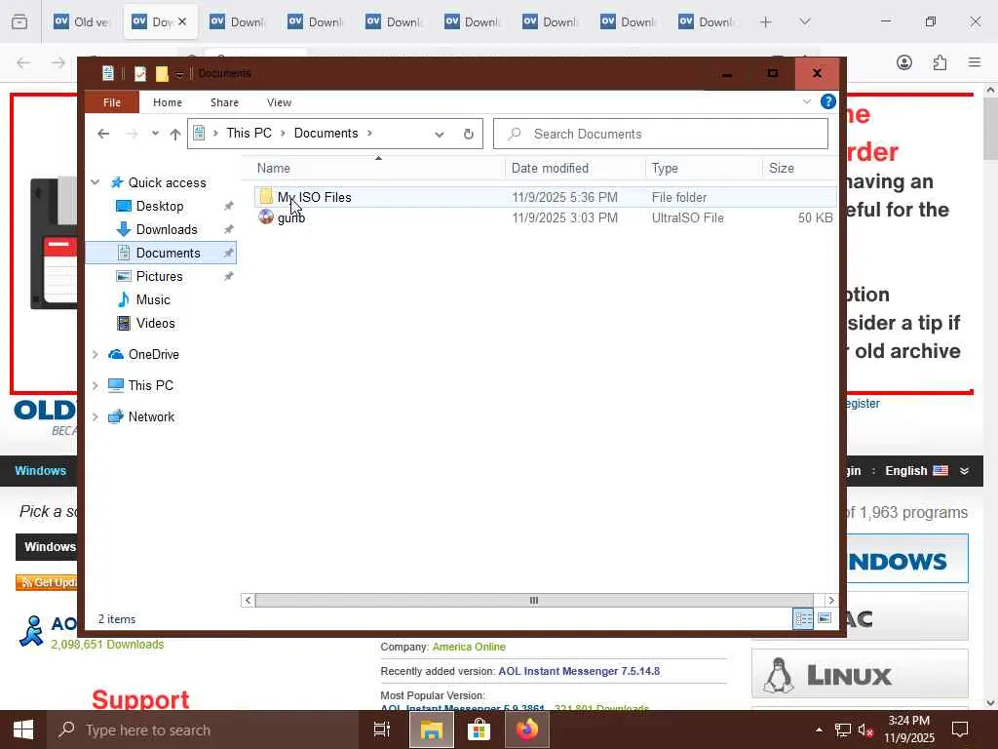This screenshot has height=749, width=998.
Task: Sort by Type column header
Action: point(665,168)
